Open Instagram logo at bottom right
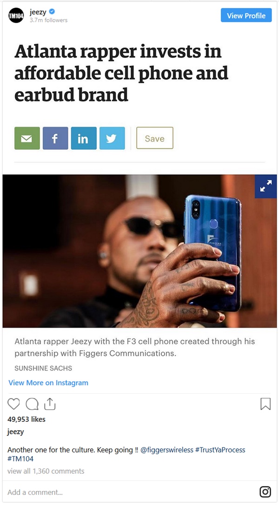279x505 pixels. (265, 492)
